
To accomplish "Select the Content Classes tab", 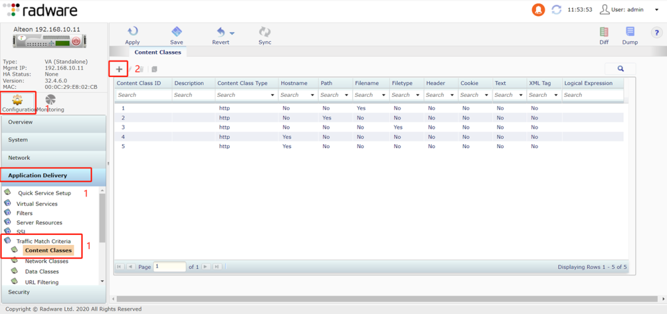I will pos(157,52).
